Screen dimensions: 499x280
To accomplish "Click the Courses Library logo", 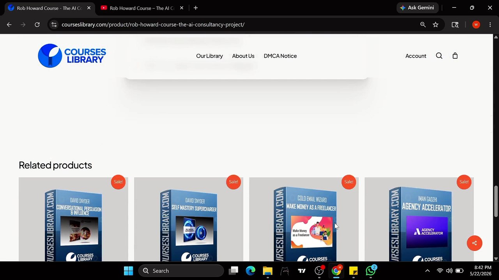I will pos(72,56).
